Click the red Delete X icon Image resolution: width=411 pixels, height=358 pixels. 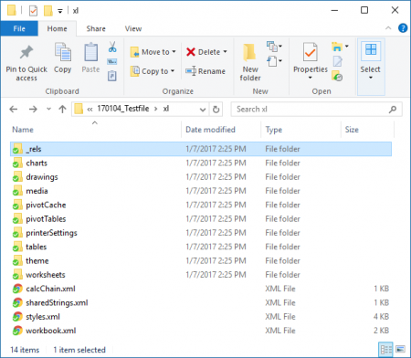pos(191,52)
